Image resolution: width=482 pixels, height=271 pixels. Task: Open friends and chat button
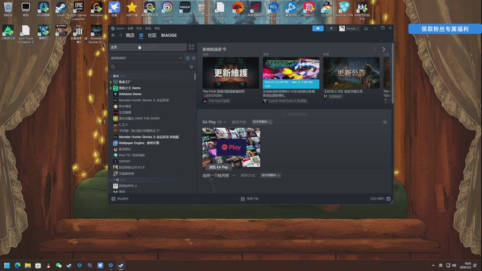click(380, 199)
